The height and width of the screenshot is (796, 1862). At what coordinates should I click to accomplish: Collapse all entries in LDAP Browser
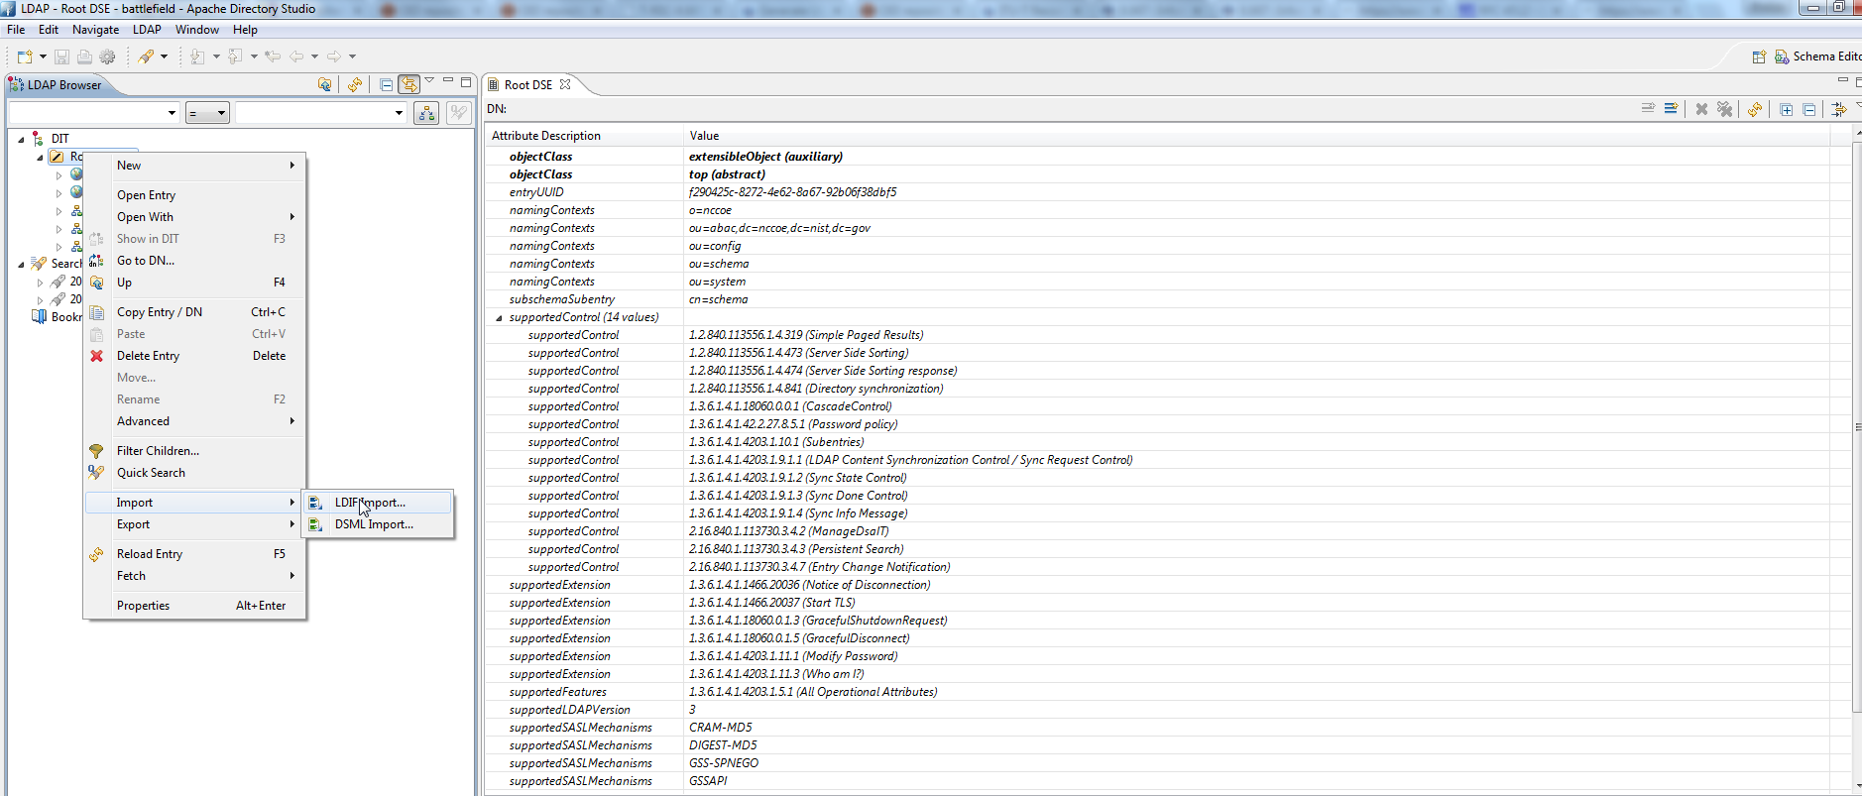point(386,85)
